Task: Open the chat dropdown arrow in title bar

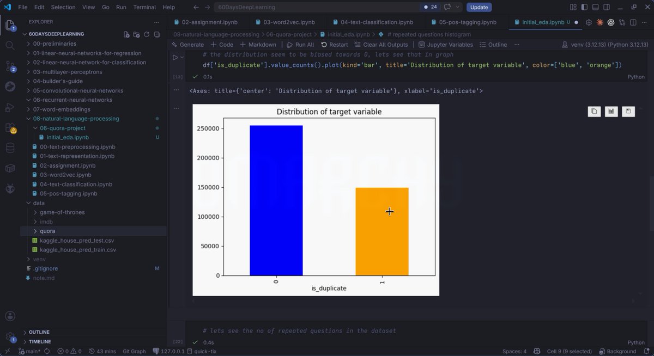Action: coord(458,7)
